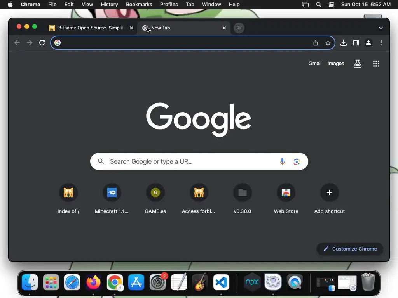Launch Visual Studio Code from the Dock
The image size is (398, 298).
point(221,282)
